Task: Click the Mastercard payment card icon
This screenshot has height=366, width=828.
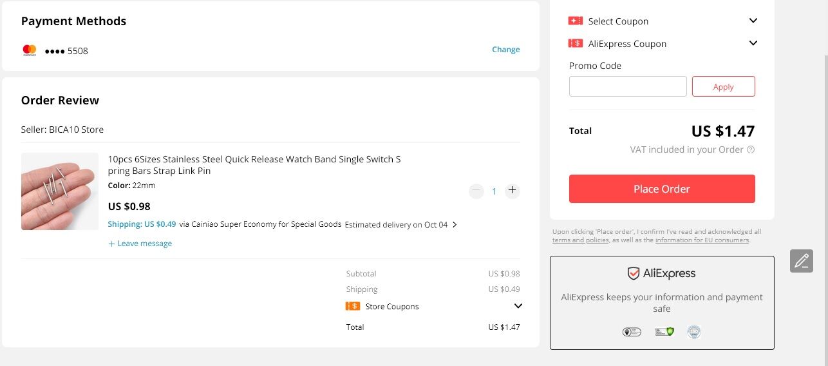Action: point(30,50)
